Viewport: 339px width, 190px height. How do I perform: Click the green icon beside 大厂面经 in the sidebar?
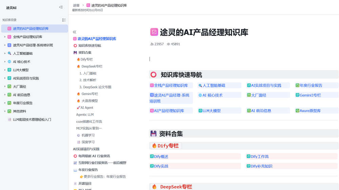coord(9,86)
